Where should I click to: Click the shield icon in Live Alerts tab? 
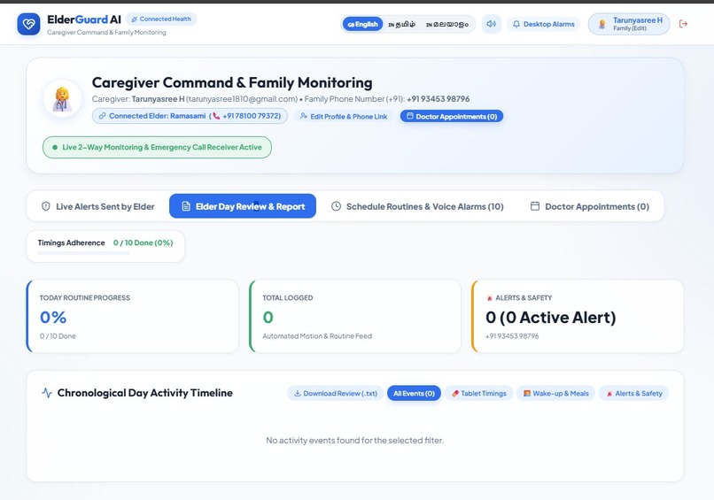pyautogui.click(x=45, y=206)
